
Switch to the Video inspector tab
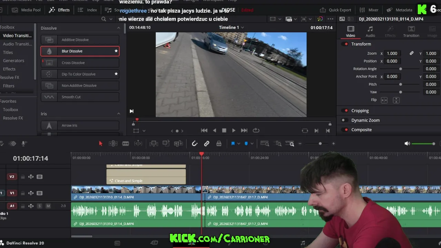click(x=350, y=31)
